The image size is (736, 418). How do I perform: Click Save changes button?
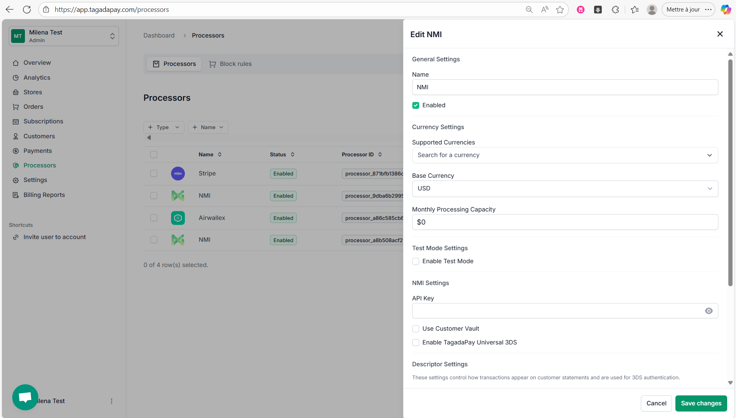click(x=701, y=403)
